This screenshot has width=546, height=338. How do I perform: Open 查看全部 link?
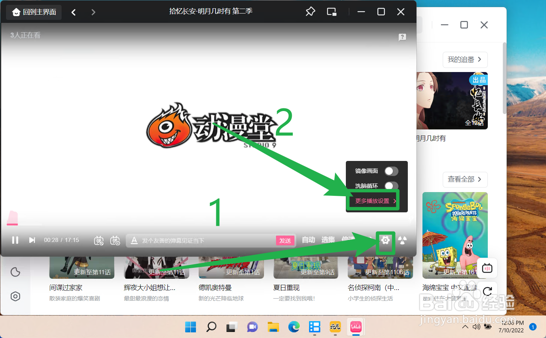tap(465, 179)
